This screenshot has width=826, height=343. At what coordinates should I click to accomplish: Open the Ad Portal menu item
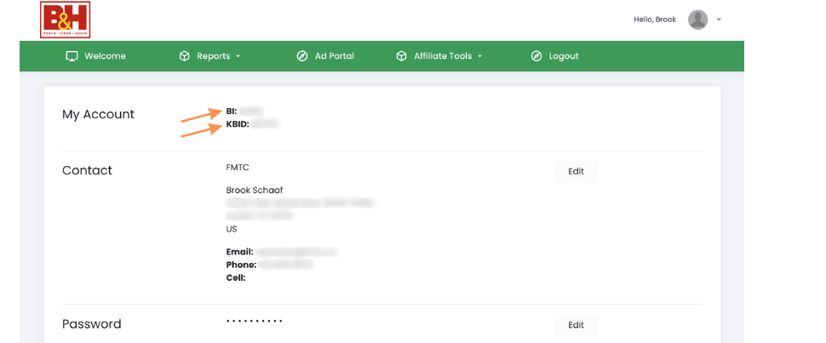335,56
